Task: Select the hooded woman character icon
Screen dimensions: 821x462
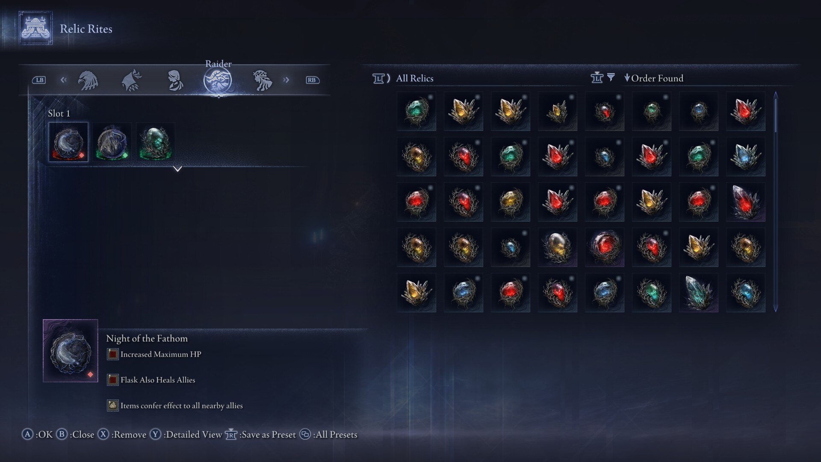Action: coord(175,80)
